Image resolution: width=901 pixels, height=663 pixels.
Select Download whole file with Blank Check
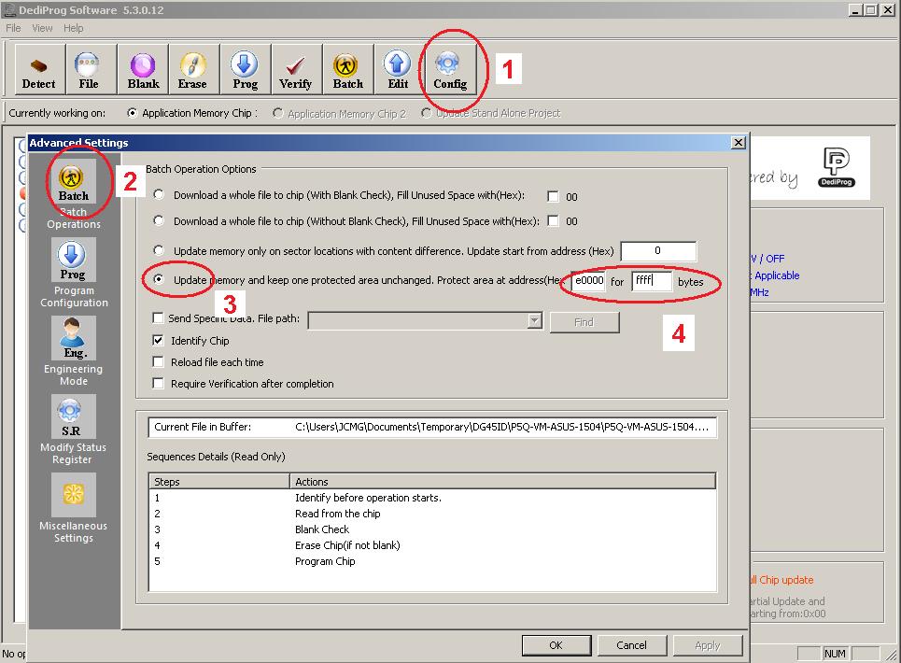pos(159,195)
